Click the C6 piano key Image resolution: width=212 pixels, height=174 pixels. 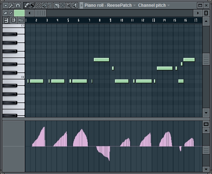14,76
